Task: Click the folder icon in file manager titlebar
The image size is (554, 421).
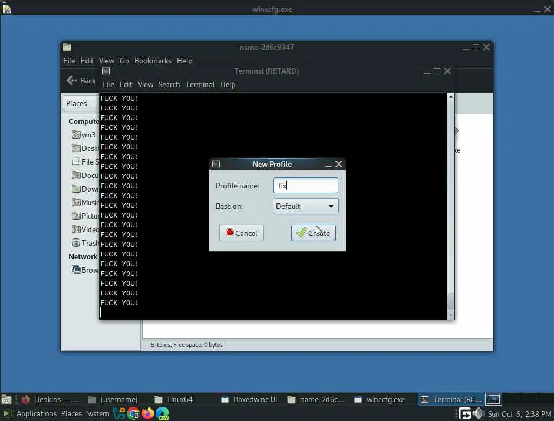Action: click(x=67, y=47)
